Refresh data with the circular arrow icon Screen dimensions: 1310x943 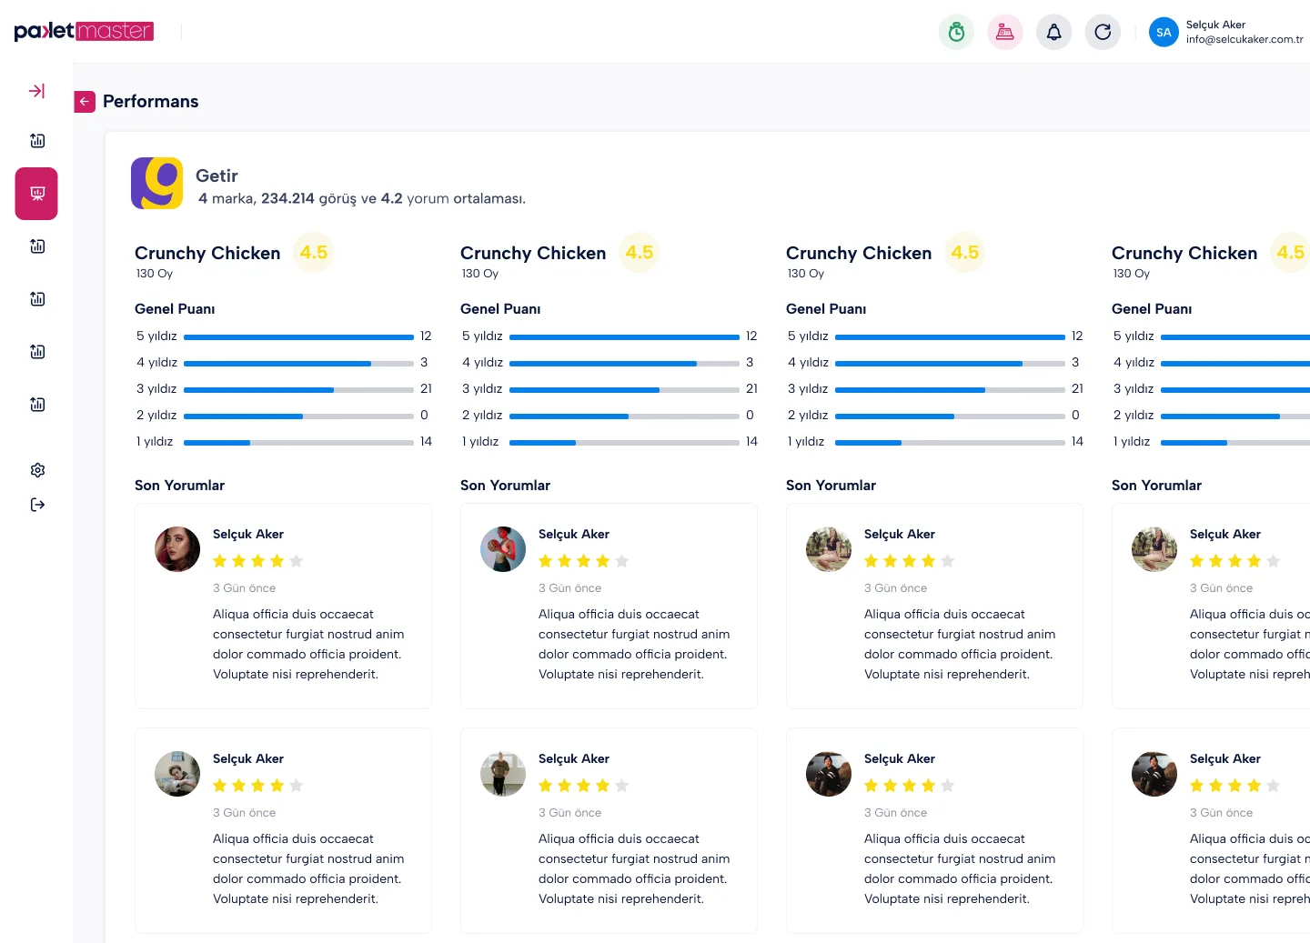[1103, 32]
